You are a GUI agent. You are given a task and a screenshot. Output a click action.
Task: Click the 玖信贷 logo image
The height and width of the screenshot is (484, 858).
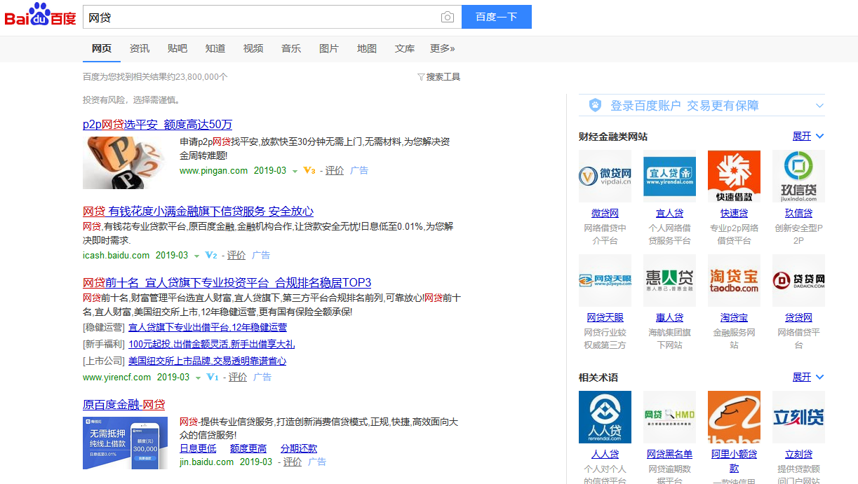798,177
